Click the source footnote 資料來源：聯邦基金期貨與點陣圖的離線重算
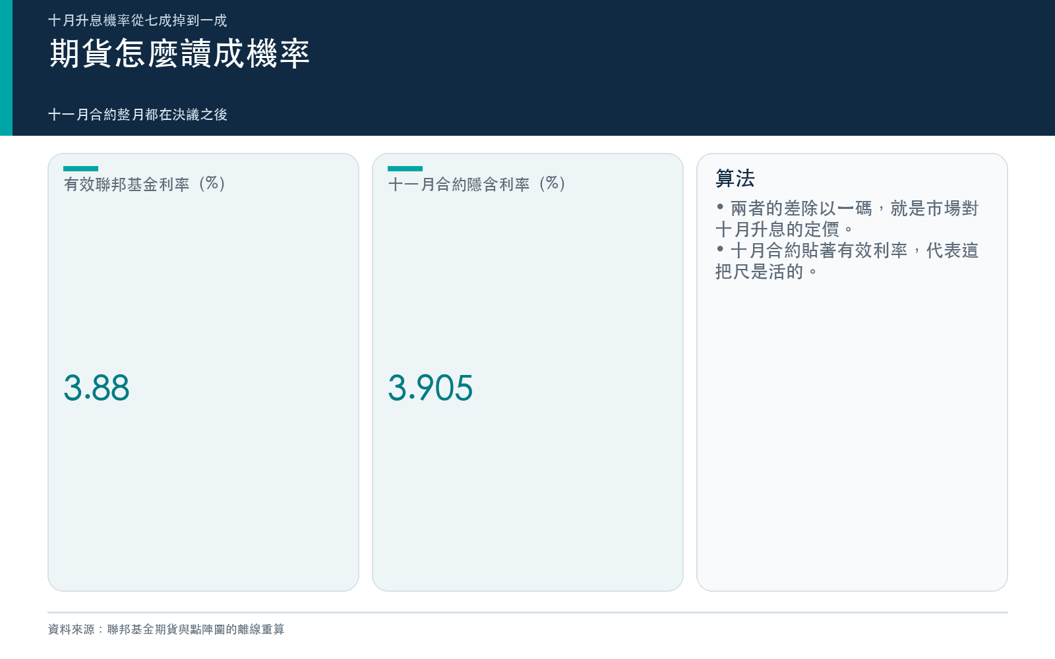 click(166, 629)
